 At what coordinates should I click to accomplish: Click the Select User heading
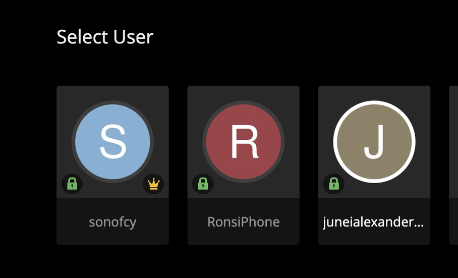click(x=105, y=37)
